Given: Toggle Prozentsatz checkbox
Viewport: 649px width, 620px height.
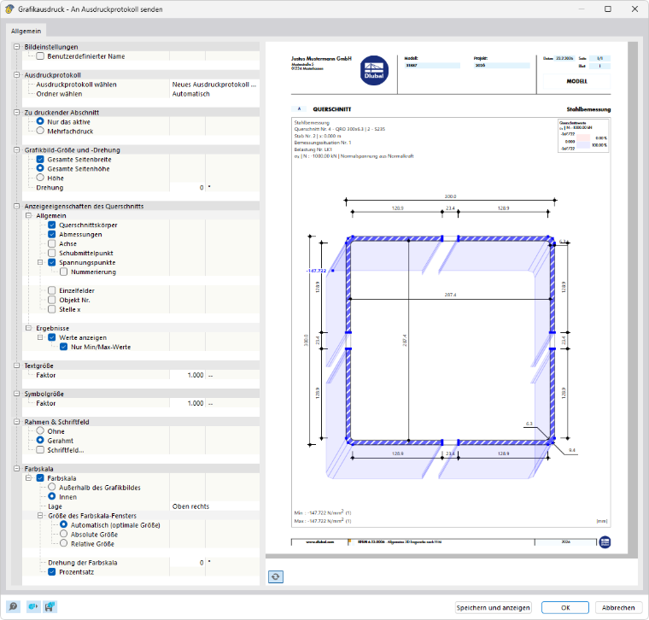Looking at the screenshot, I should [52, 571].
